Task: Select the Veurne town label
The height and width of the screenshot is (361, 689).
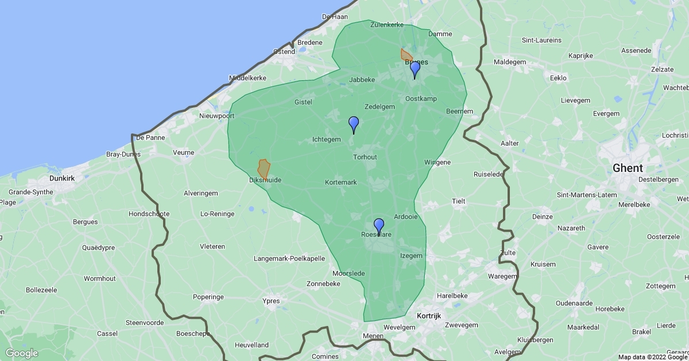Action: click(183, 153)
